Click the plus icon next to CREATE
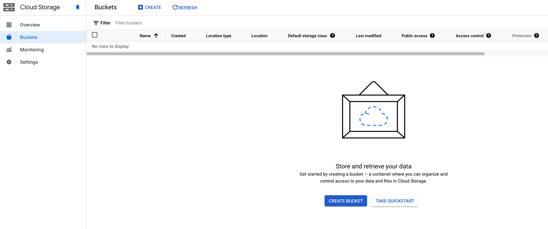548x229 pixels. point(141,7)
